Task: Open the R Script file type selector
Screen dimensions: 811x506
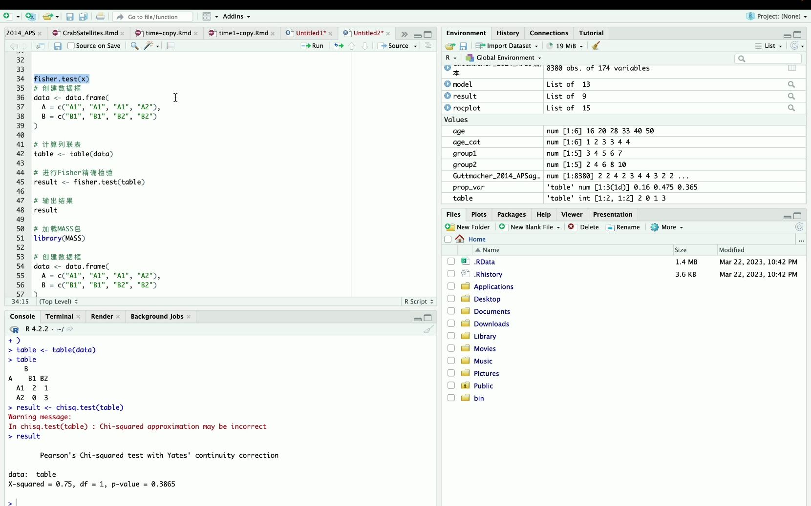Action: tap(419, 302)
